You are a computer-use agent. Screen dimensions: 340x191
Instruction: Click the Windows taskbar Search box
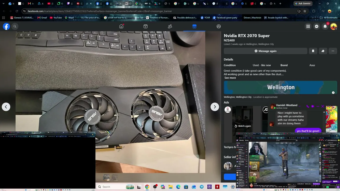click(x=116, y=187)
